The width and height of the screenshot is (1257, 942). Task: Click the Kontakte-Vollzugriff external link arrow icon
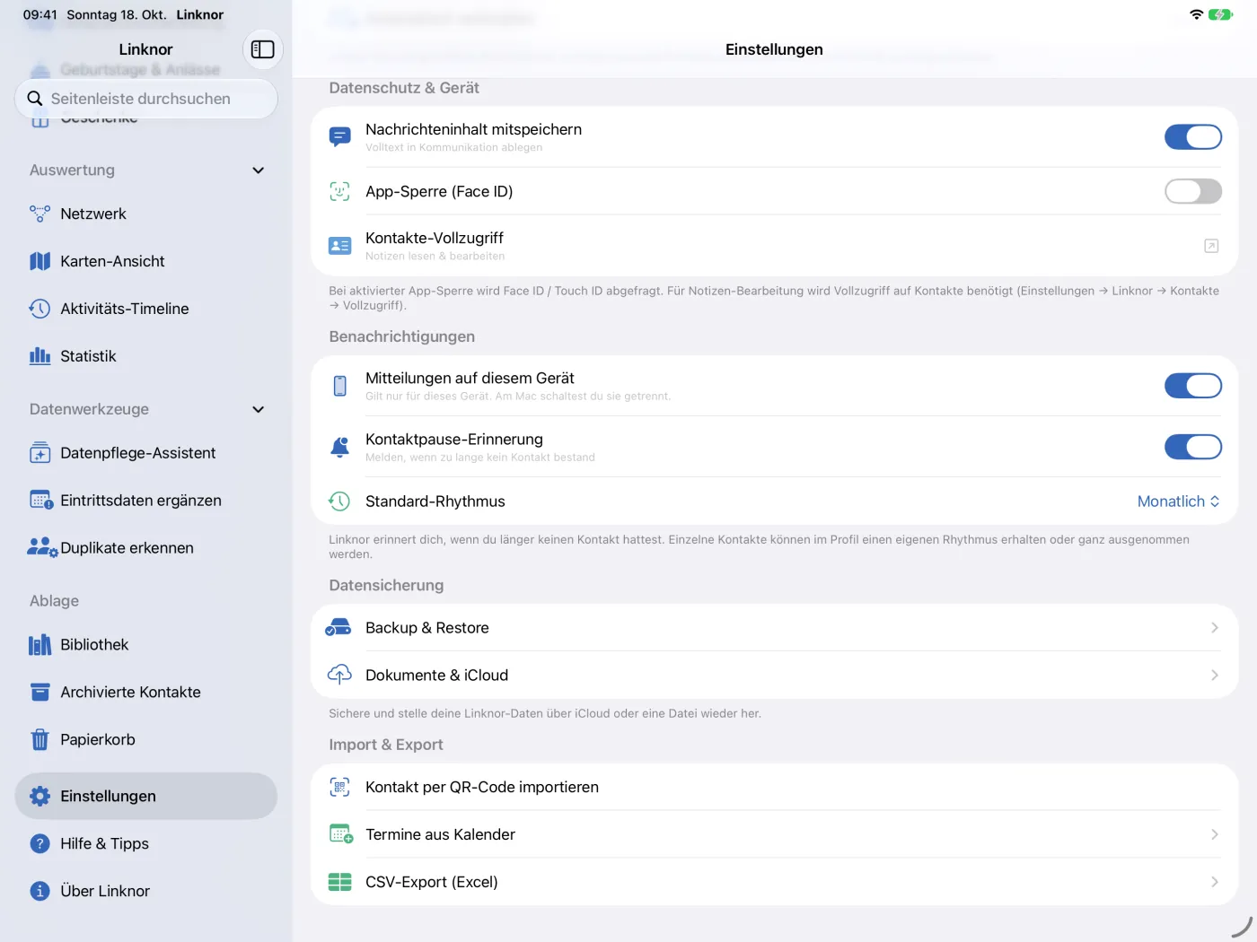[x=1211, y=246]
